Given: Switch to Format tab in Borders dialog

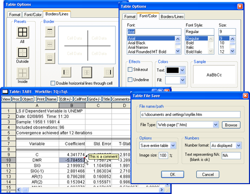Looking at the screenshot, I should (x=15, y=15).
